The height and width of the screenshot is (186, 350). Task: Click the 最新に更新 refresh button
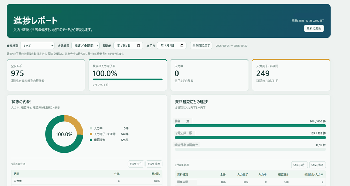click(x=314, y=28)
